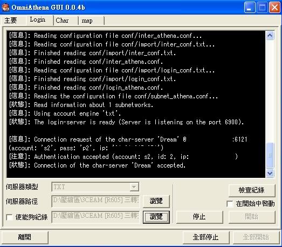Toggle the 使能夠紀錄 checkbox

pos(9,217)
